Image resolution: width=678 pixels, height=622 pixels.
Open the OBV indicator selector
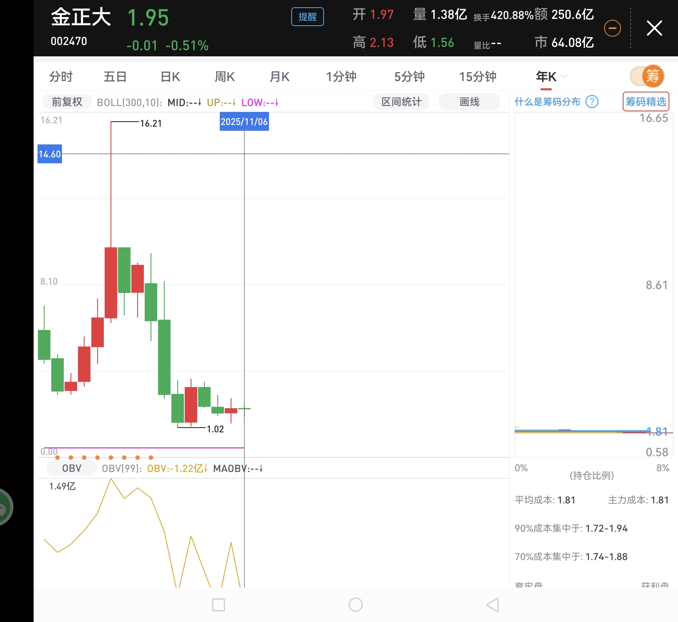71,468
